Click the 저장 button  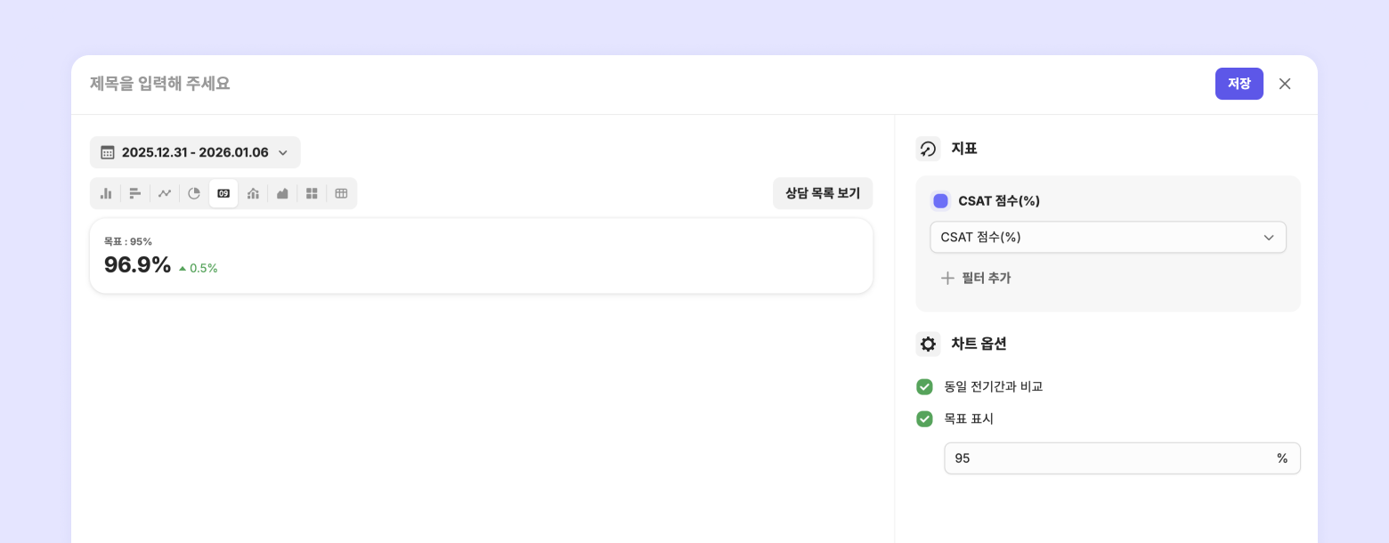1239,84
